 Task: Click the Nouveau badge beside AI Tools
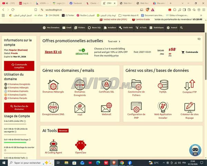(63, 131)
